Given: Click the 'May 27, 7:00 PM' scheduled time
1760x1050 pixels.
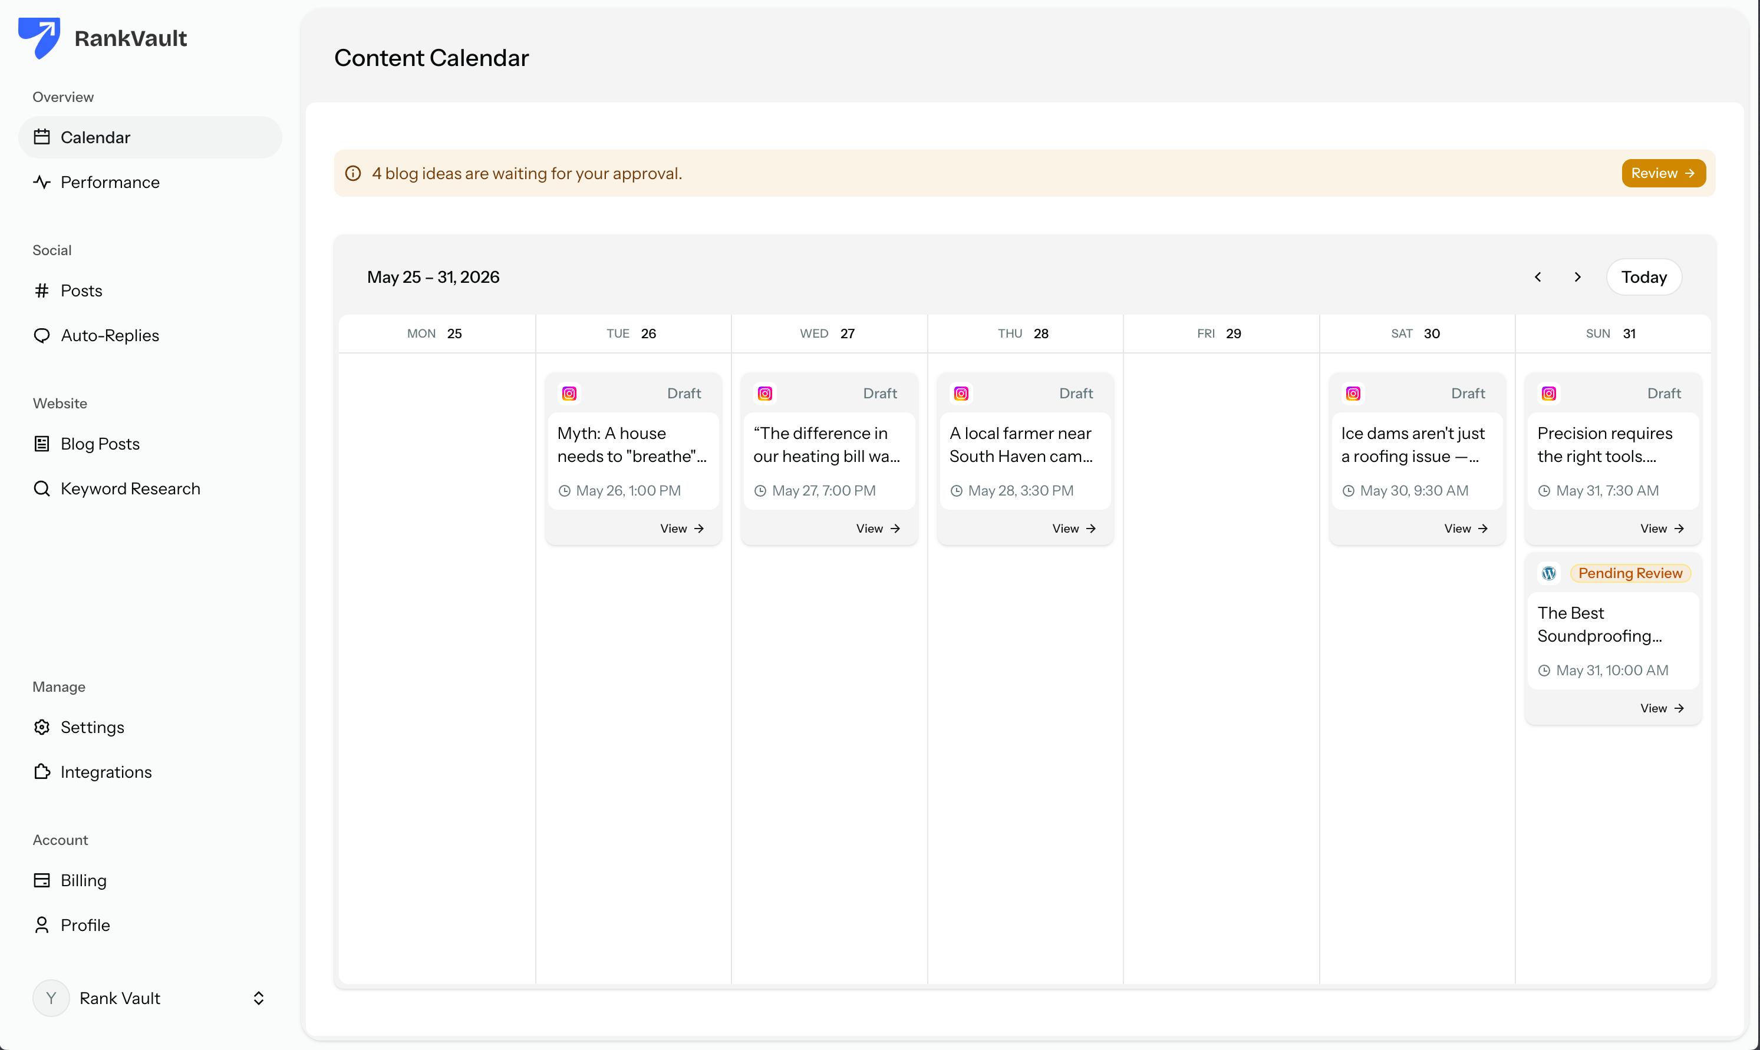Looking at the screenshot, I should pyautogui.click(x=824, y=490).
